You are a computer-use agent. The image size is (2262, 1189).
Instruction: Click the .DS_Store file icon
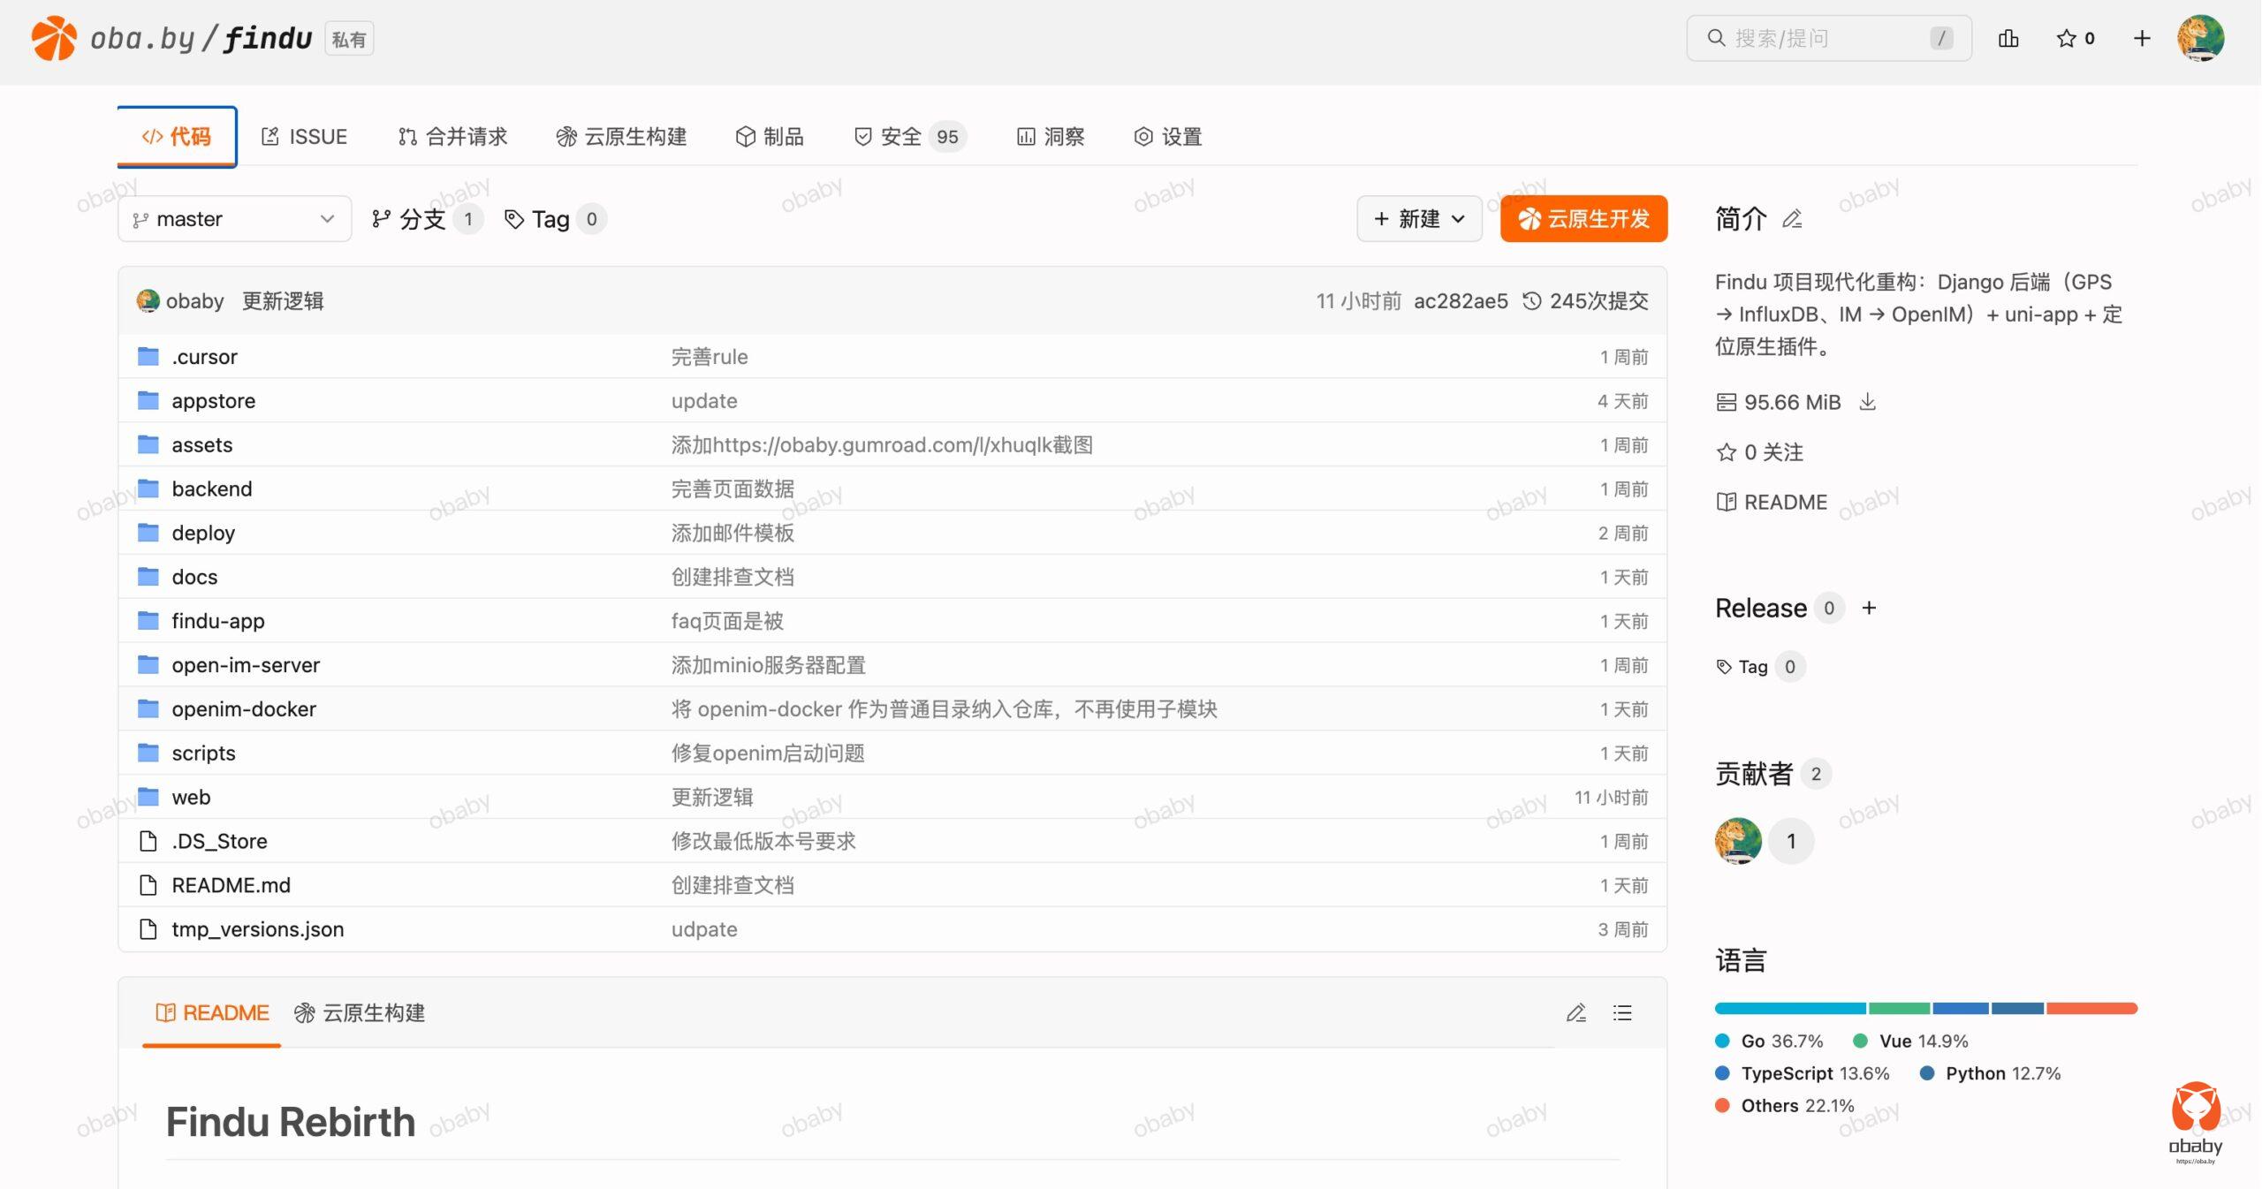(148, 841)
